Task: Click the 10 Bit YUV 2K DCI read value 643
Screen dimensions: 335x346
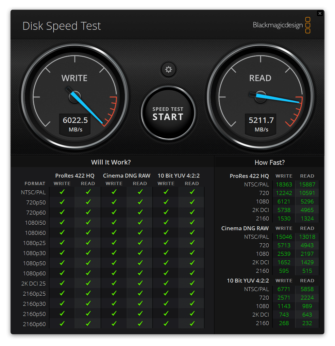Action: (x=307, y=315)
